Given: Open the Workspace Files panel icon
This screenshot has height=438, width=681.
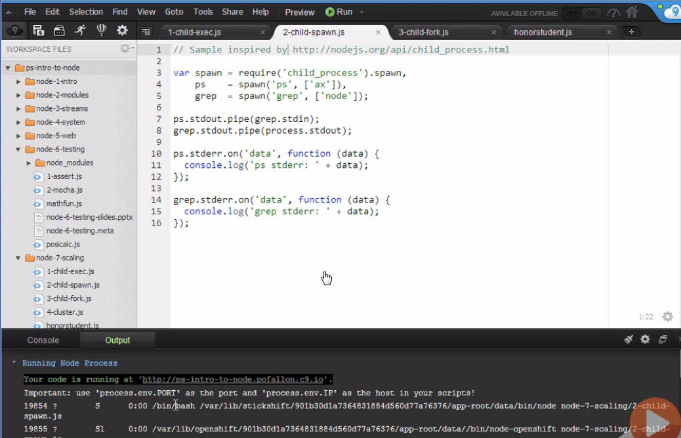Looking at the screenshot, I should pyautogui.click(x=38, y=30).
